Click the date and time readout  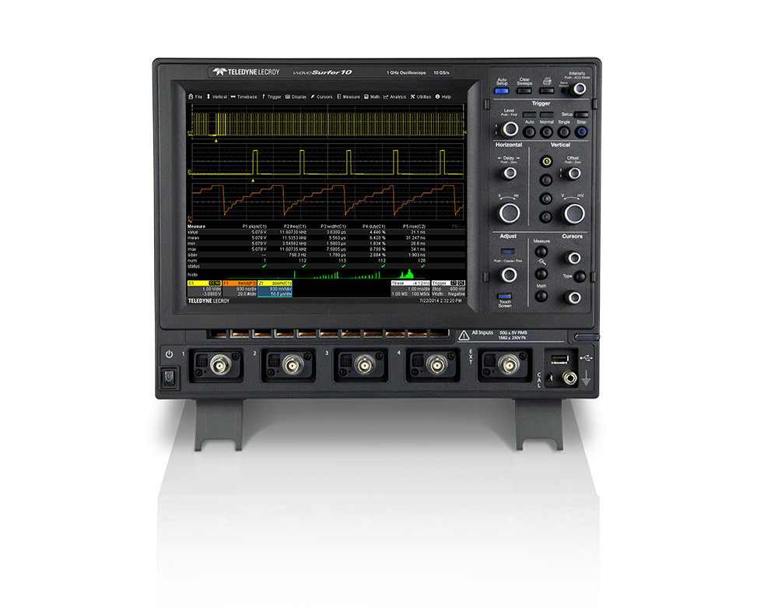tap(440, 300)
